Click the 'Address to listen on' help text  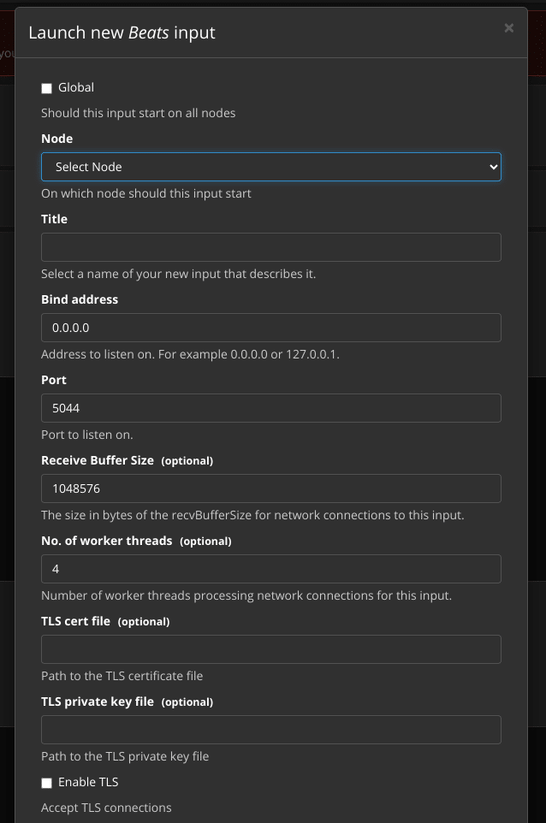[190, 354]
